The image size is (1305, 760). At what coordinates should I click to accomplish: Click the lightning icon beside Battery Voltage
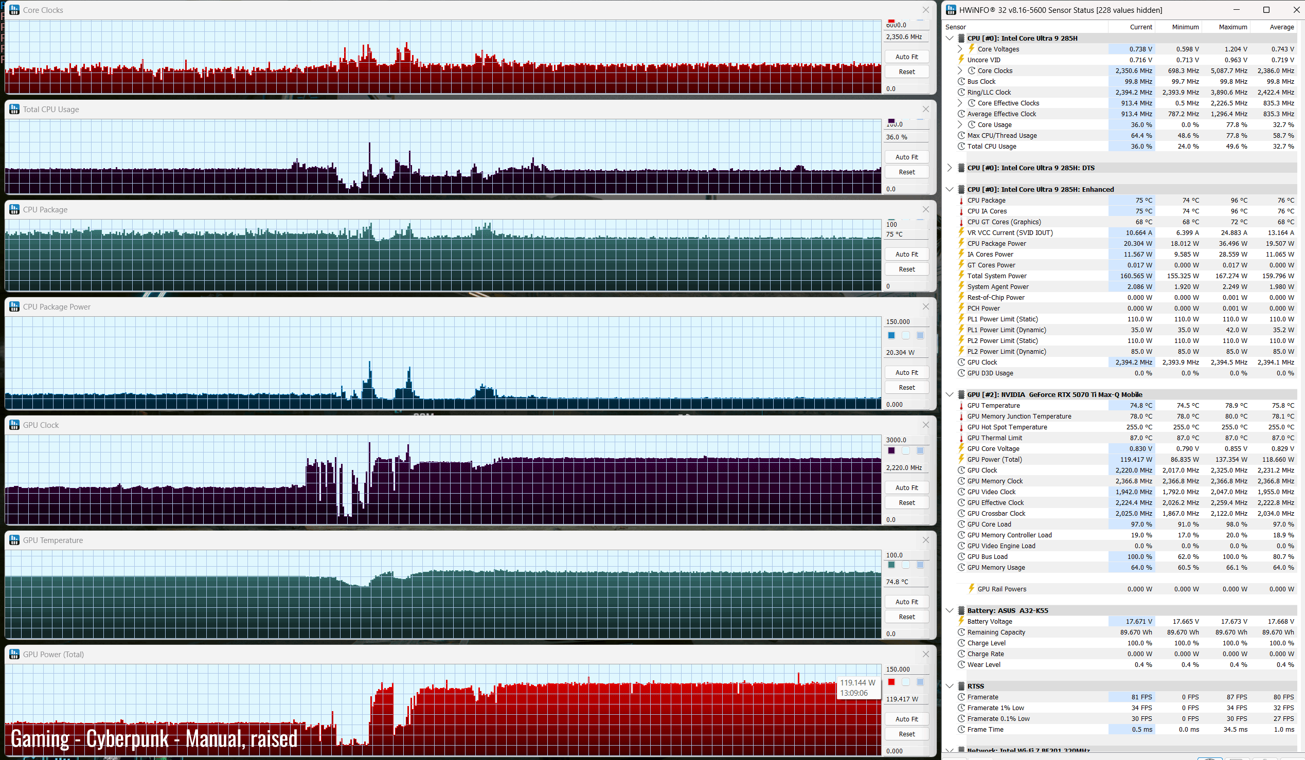[961, 621]
